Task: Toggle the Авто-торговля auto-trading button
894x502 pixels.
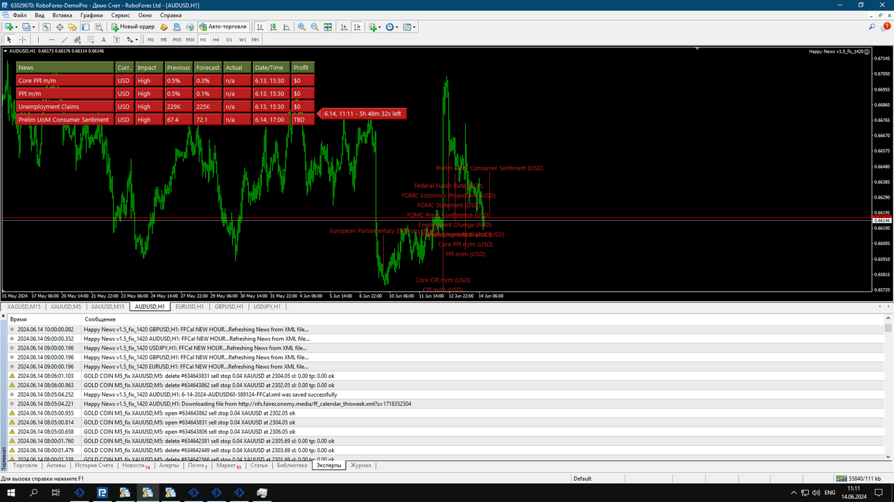Action: click(x=223, y=27)
